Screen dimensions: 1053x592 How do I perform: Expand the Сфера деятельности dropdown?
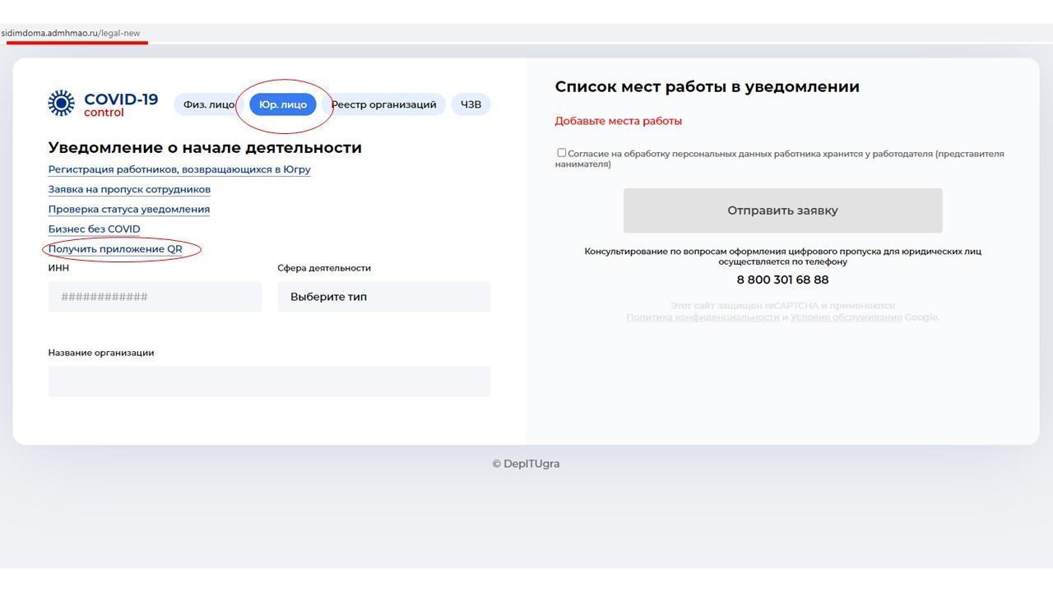click(x=383, y=297)
